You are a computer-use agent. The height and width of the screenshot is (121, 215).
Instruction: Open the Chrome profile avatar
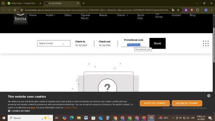206,10
